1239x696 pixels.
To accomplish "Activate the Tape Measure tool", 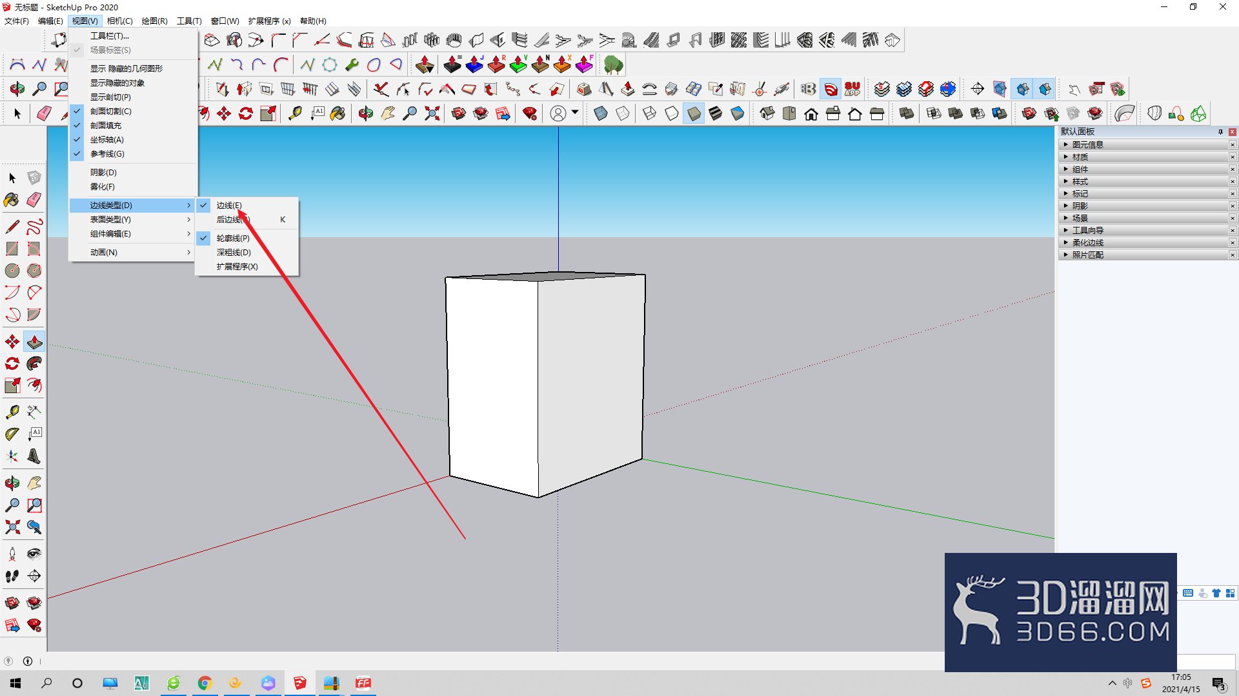I will (12, 412).
